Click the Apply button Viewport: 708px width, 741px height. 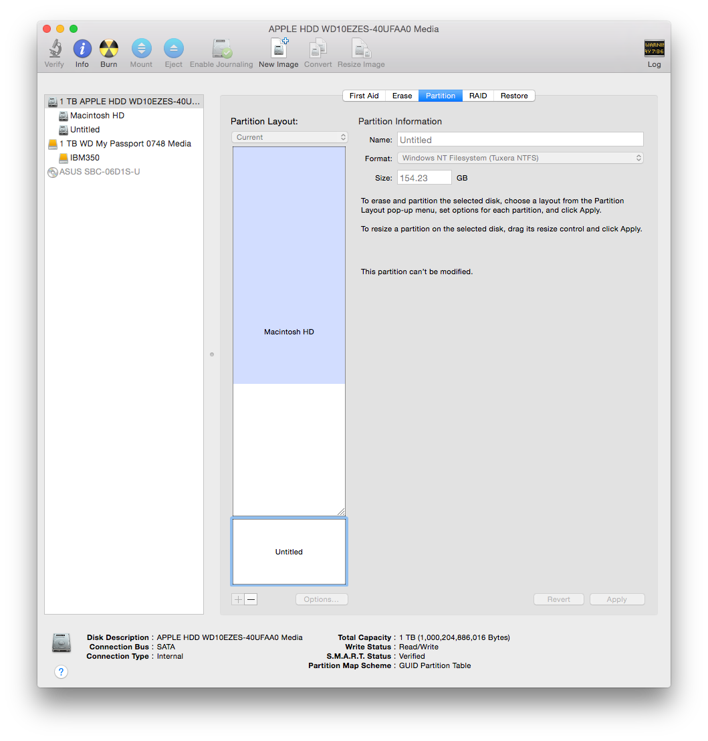point(617,599)
